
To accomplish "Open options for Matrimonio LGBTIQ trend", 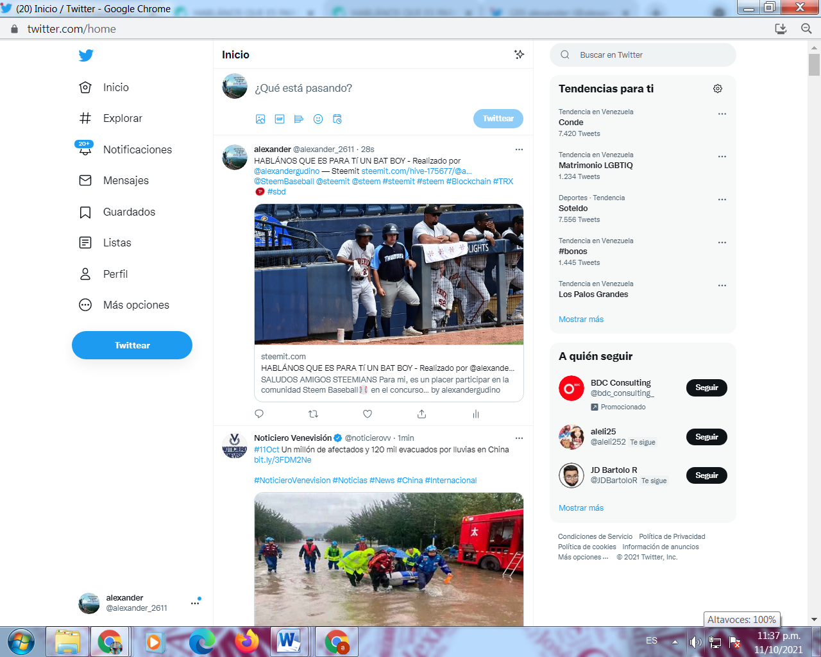I will [x=722, y=157].
